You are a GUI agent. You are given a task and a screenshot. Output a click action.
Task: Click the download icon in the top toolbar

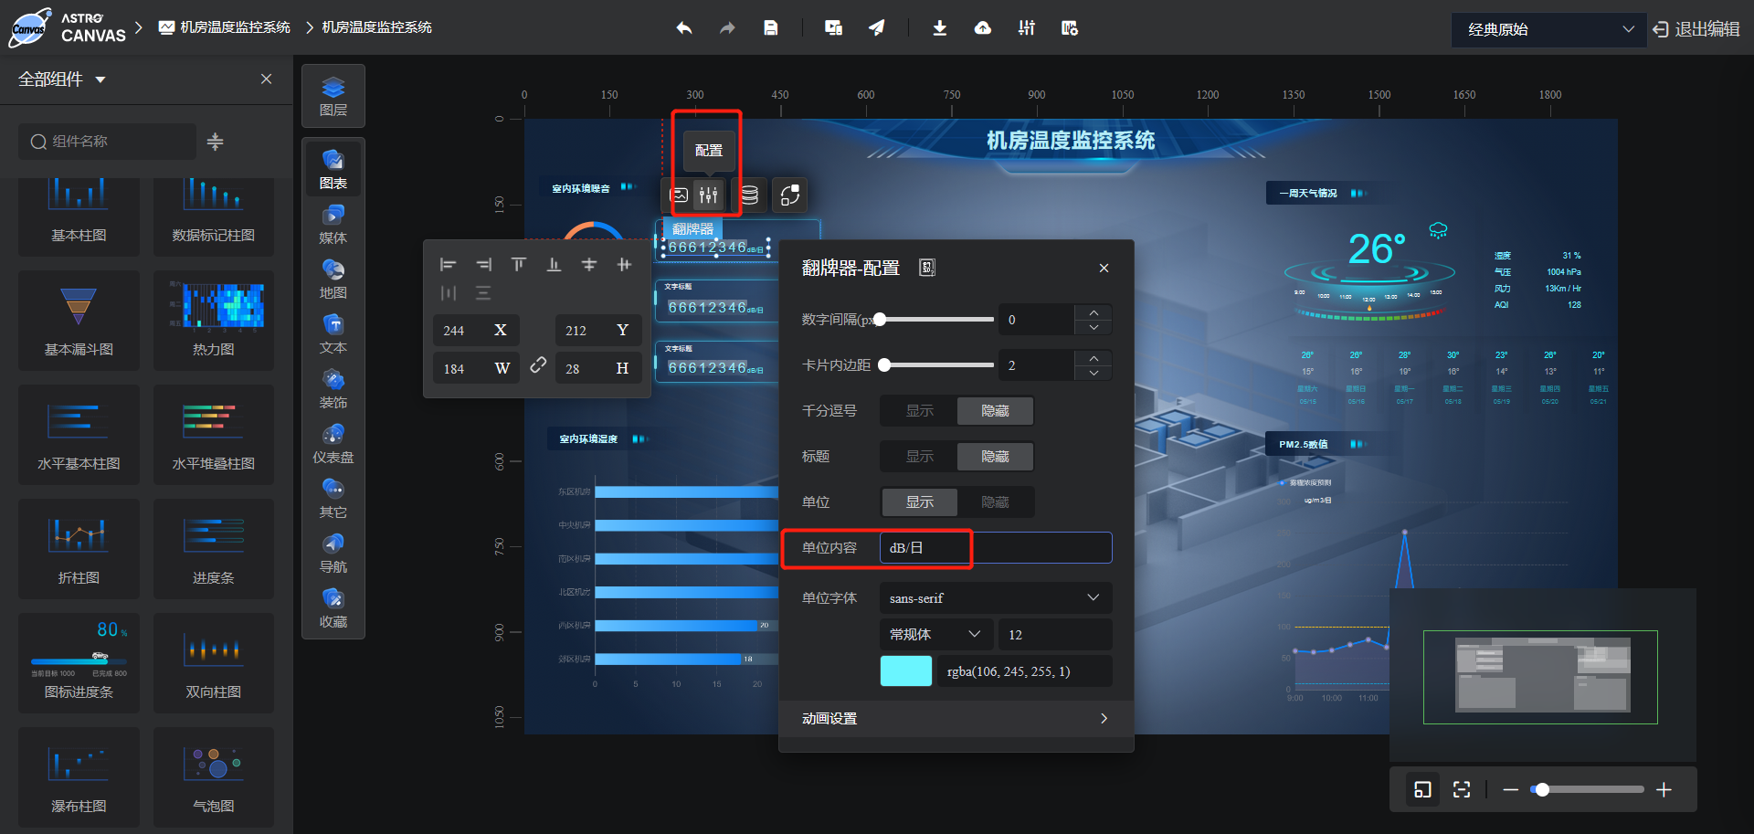pyautogui.click(x=939, y=28)
